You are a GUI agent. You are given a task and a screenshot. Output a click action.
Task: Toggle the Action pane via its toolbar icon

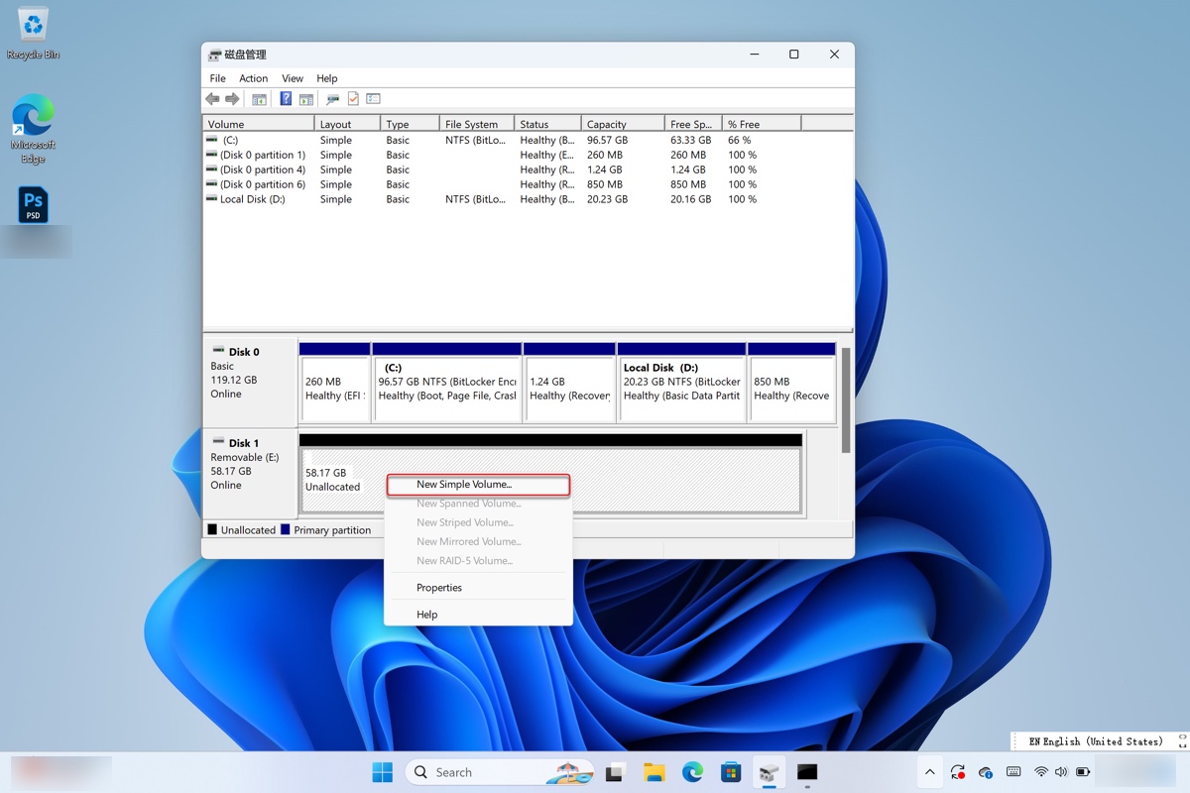pos(305,98)
